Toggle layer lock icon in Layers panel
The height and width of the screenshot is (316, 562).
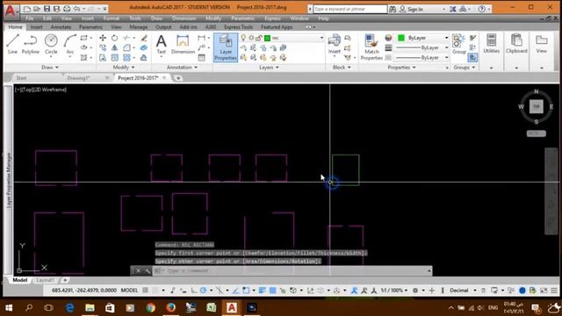pos(259,38)
